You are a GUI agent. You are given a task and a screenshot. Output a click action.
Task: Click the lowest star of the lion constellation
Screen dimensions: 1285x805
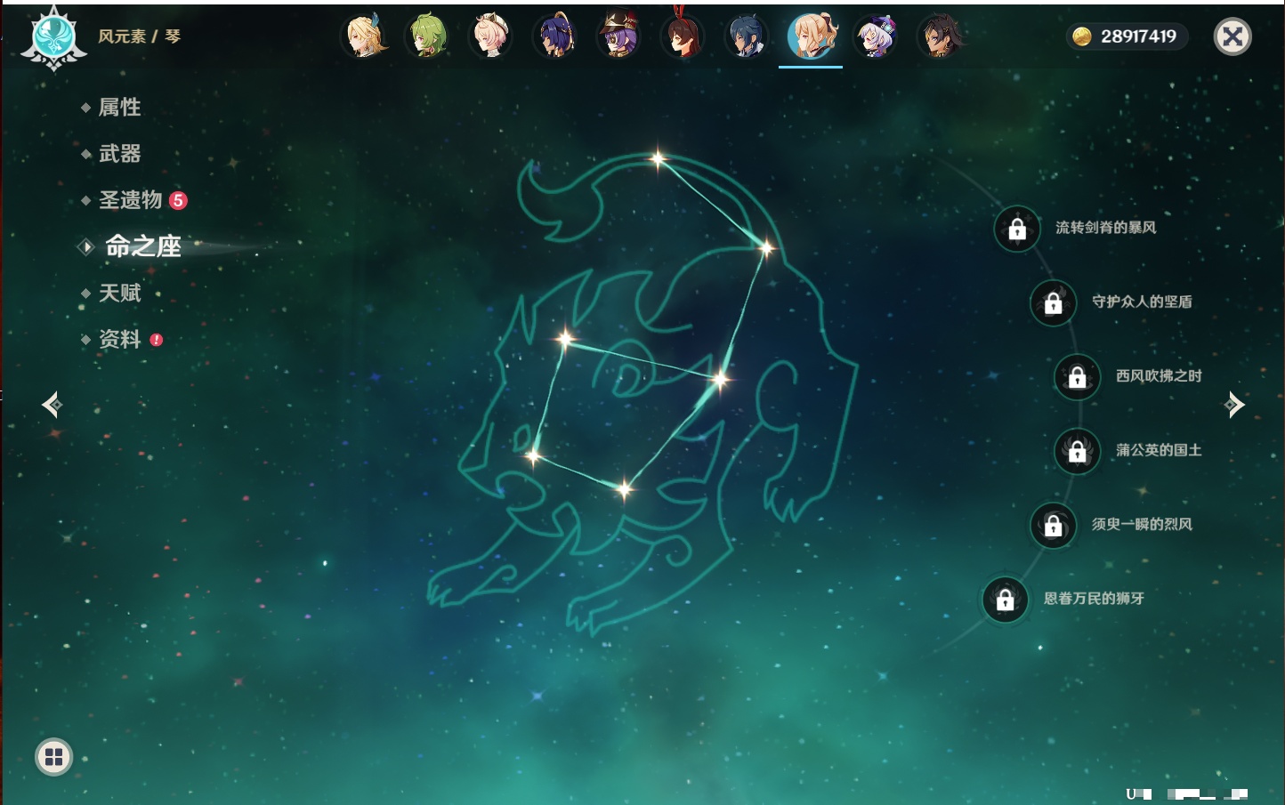click(x=625, y=487)
